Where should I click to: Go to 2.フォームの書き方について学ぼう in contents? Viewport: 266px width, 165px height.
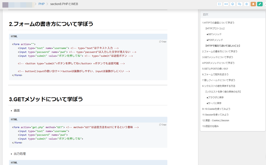click(220, 51)
